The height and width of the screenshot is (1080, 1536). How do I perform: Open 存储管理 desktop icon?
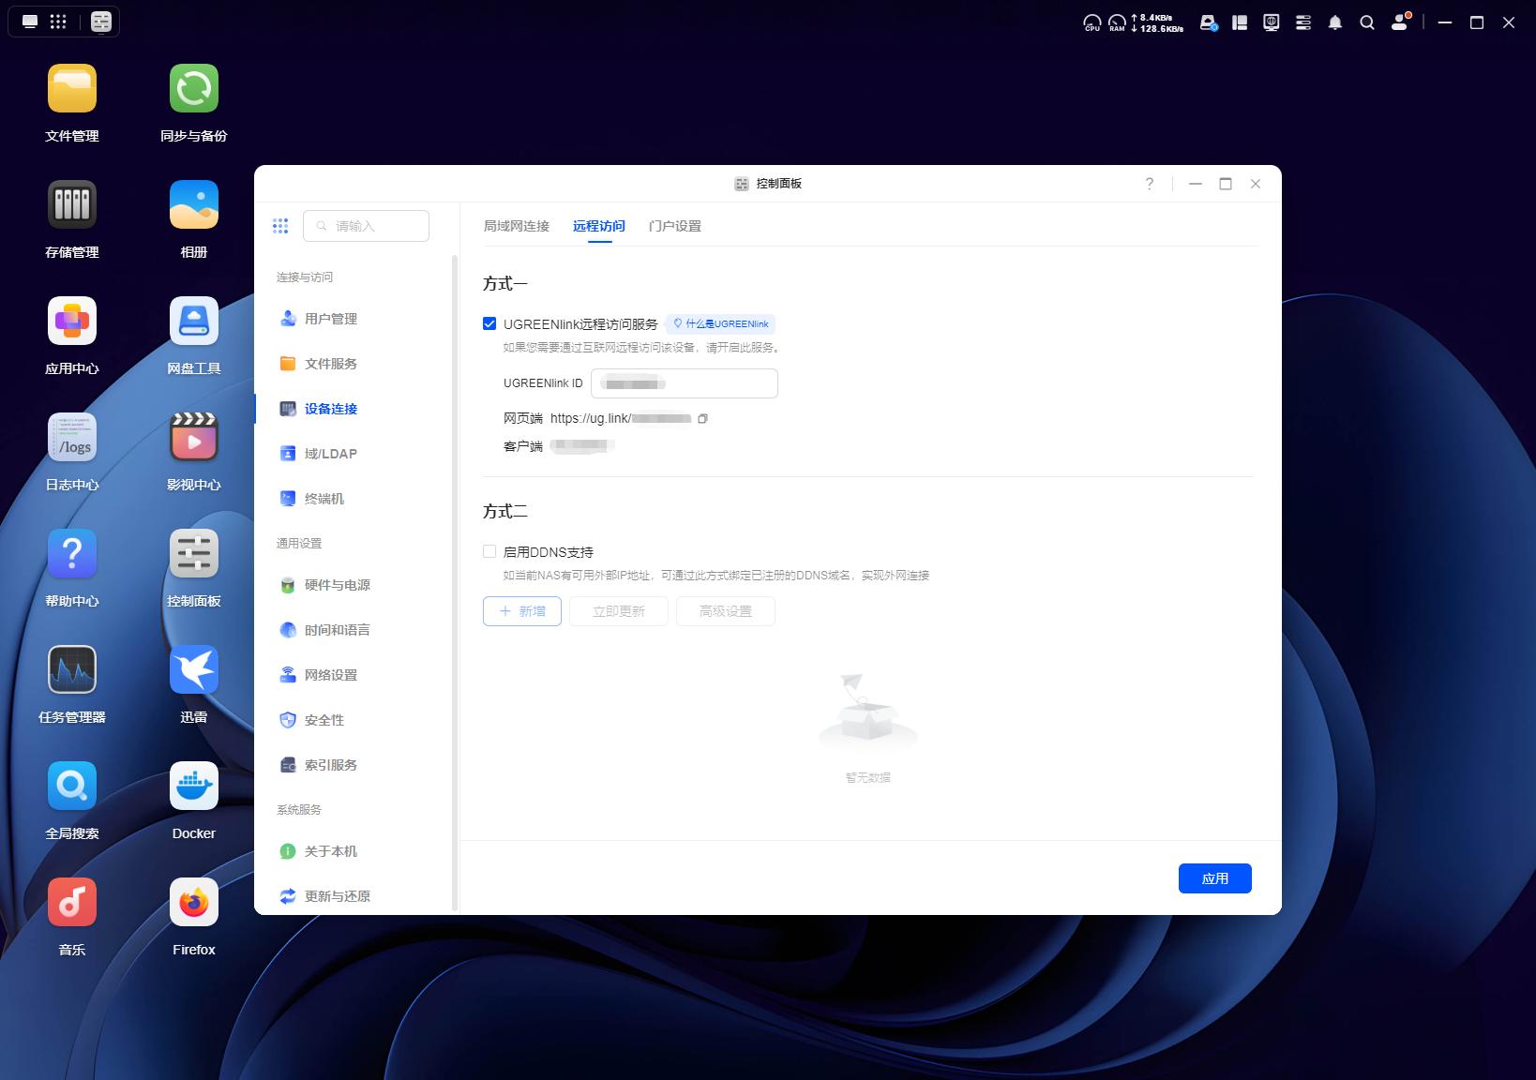[x=72, y=204]
